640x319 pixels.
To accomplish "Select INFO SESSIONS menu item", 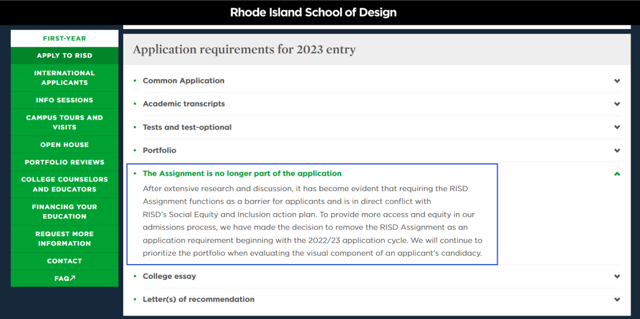I will coord(65,100).
